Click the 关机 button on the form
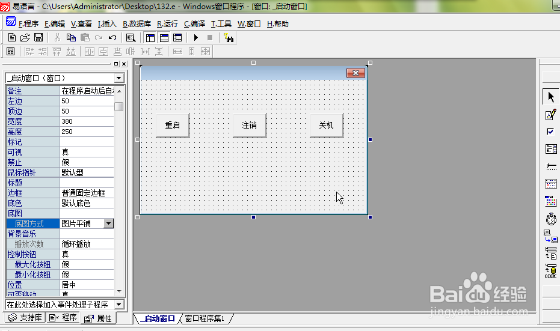 [x=326, y=125]
